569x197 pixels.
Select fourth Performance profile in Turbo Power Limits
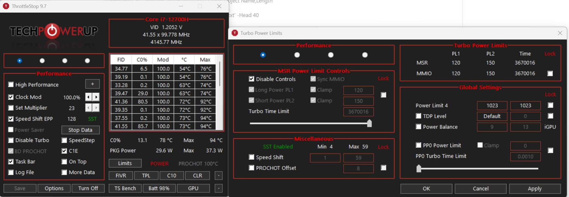click(x=365, y=55)
